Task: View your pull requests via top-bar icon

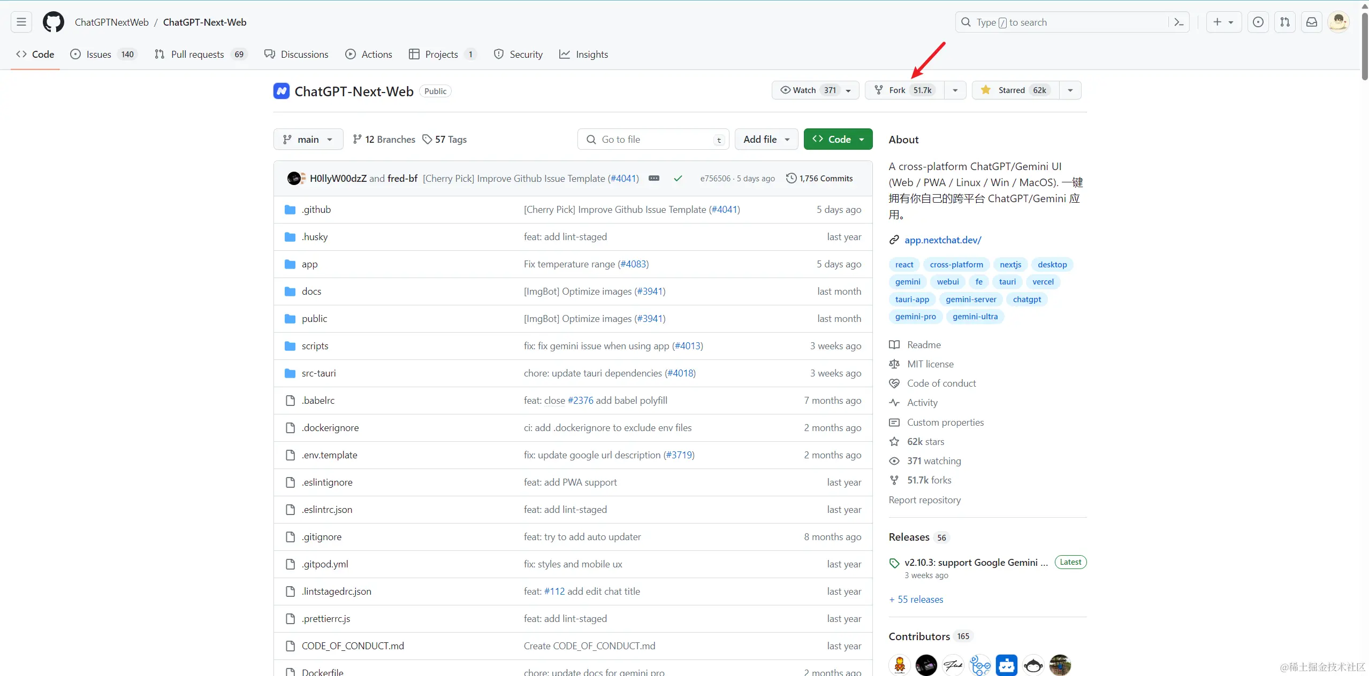Action: coord(1285,22)
